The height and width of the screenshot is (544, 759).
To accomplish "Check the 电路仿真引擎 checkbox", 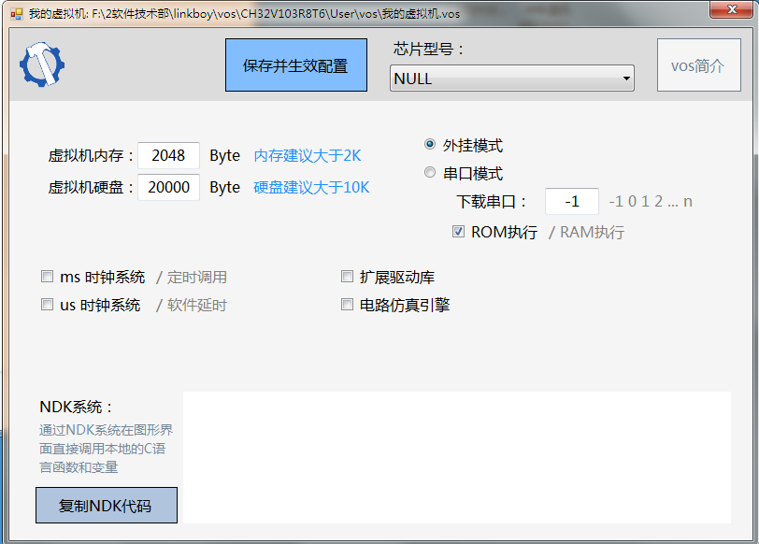I will point(347,305).
